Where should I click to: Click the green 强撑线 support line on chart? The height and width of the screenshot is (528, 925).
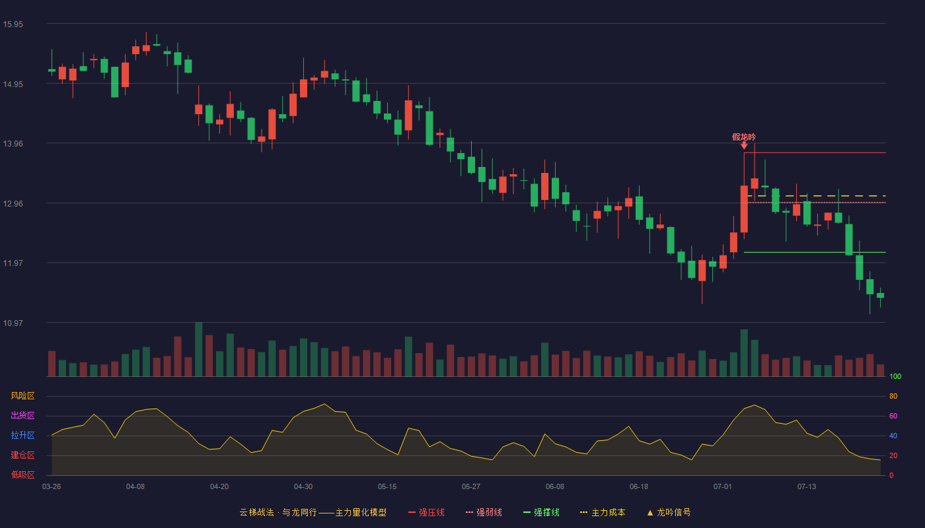pyautogui.click(x=815, y=252)
